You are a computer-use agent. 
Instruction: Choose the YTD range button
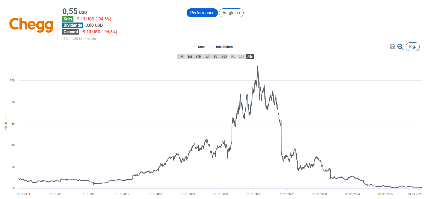pos(198,57)
